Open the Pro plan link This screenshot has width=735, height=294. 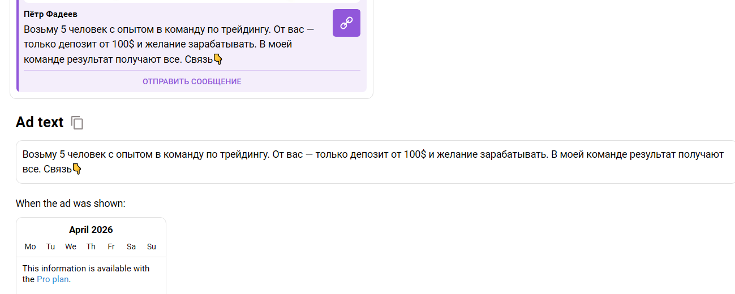click(x=53, y=279)
